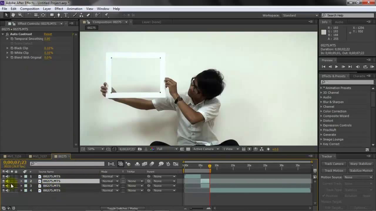Open the Workspace Standard dropdown
Viewport: 376px width, 211px height.
coord(300,15)
